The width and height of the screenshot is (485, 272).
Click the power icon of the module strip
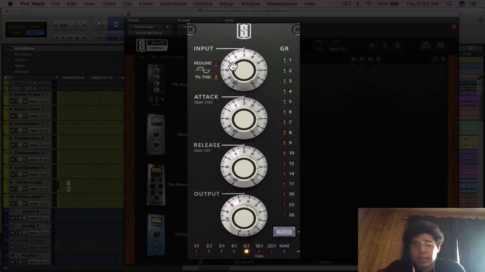370,59
